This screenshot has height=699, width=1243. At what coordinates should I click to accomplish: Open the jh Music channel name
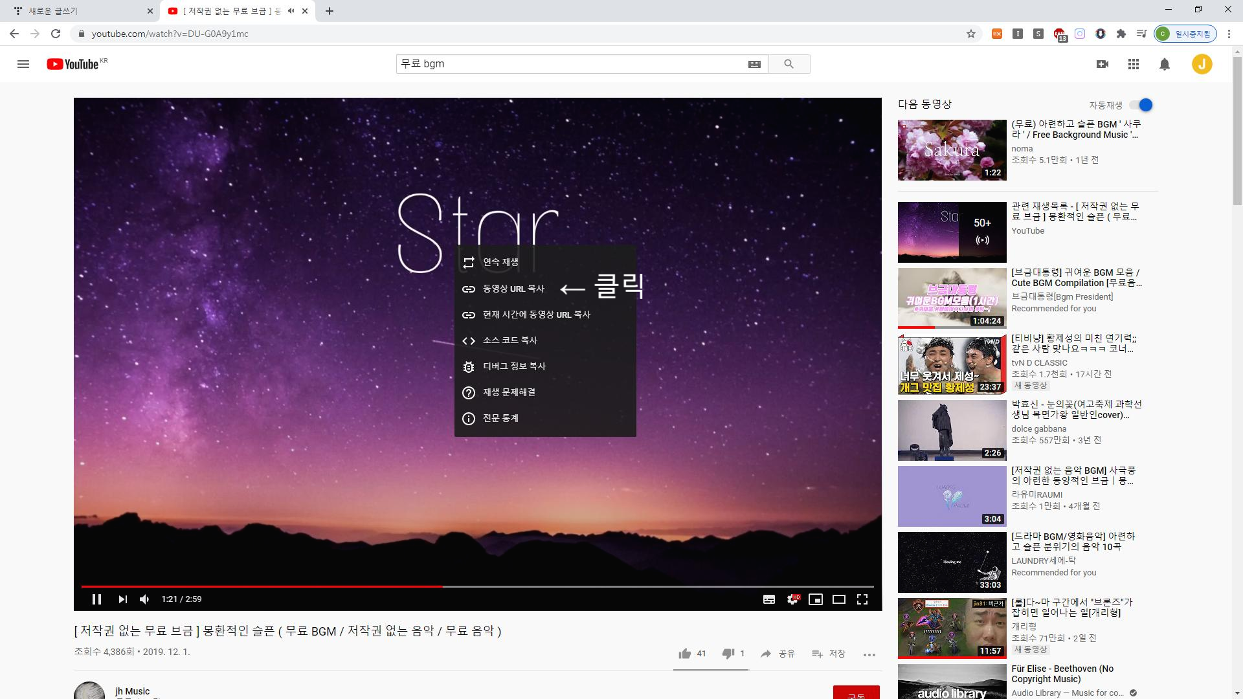[x=132, y=691]
